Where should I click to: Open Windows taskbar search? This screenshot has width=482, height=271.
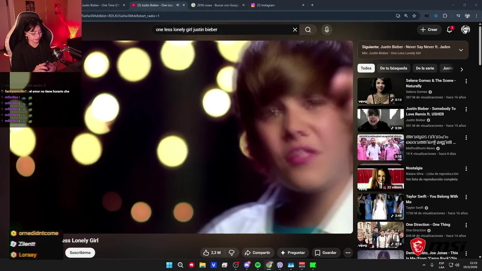click(180, 265)
